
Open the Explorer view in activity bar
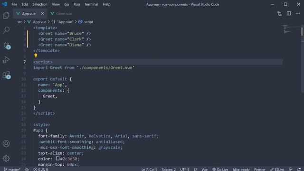6,15
